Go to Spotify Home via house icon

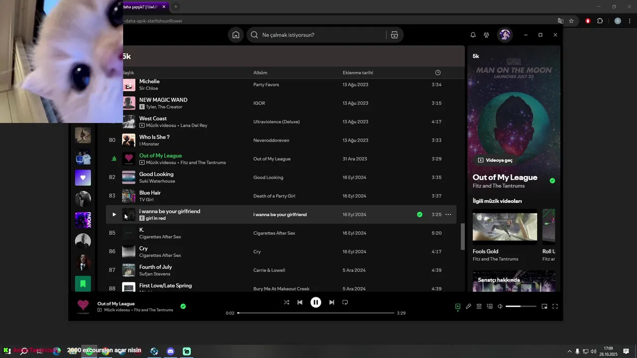(x=236, y=35)
